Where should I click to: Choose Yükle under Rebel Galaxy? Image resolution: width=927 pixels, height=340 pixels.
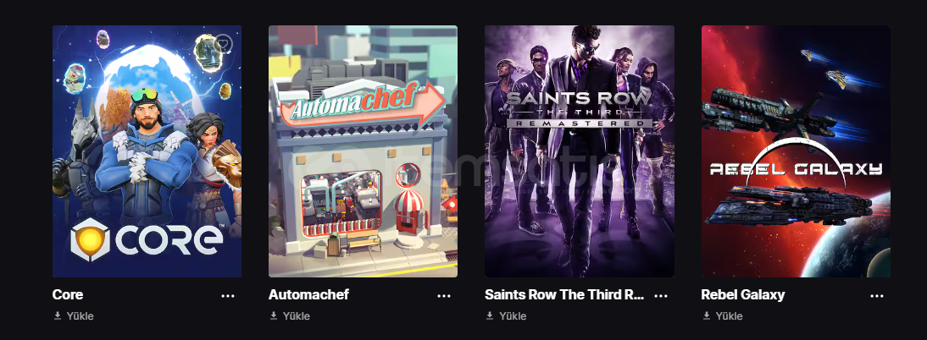[729, 315]
